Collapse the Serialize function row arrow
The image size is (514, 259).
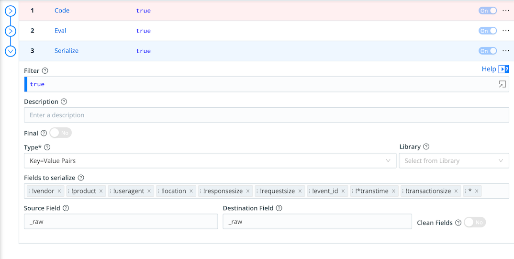tap(11, 51)
